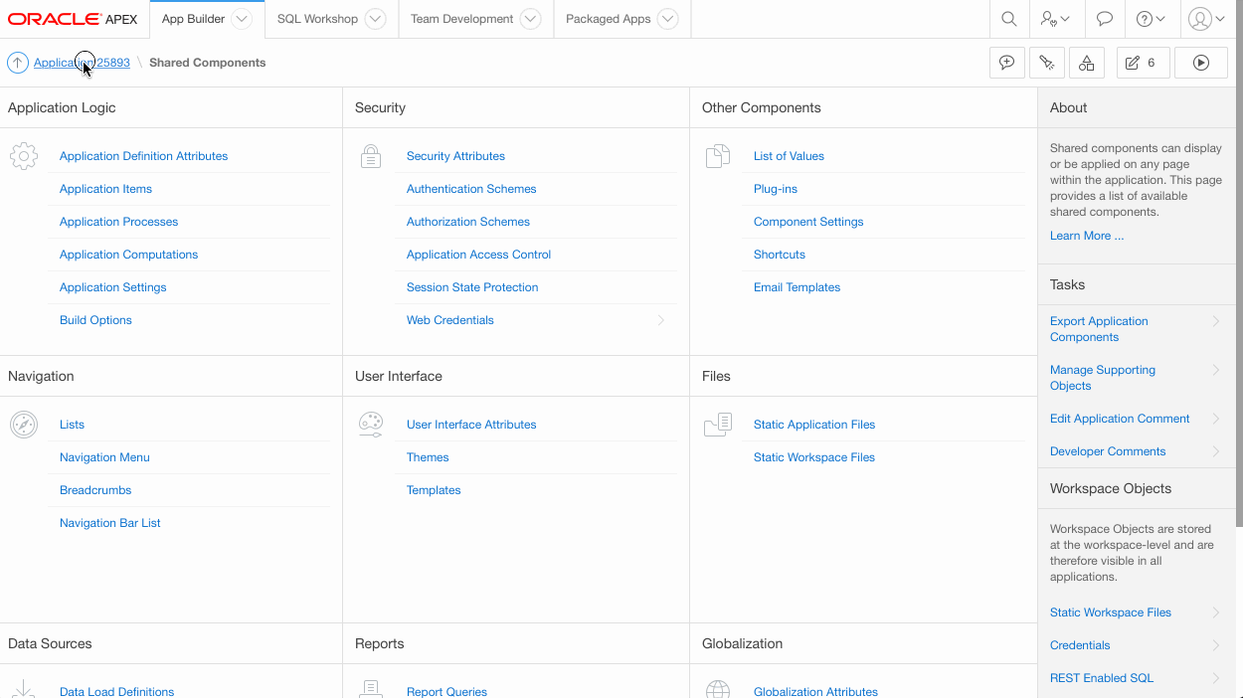1243x698 pixels.
Task: Open the administration menu dropdown
Action: (x=1055, y=19)
